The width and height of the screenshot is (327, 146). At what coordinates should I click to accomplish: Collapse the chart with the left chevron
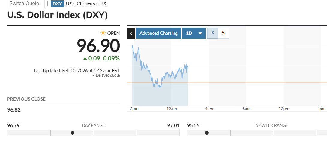131,33
